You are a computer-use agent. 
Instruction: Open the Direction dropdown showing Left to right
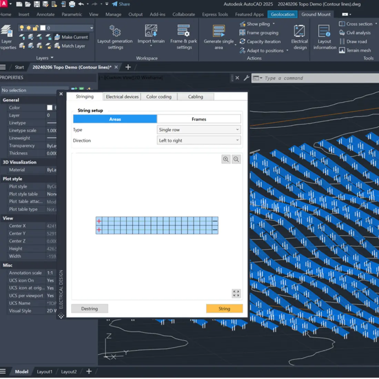pos(199,140)
